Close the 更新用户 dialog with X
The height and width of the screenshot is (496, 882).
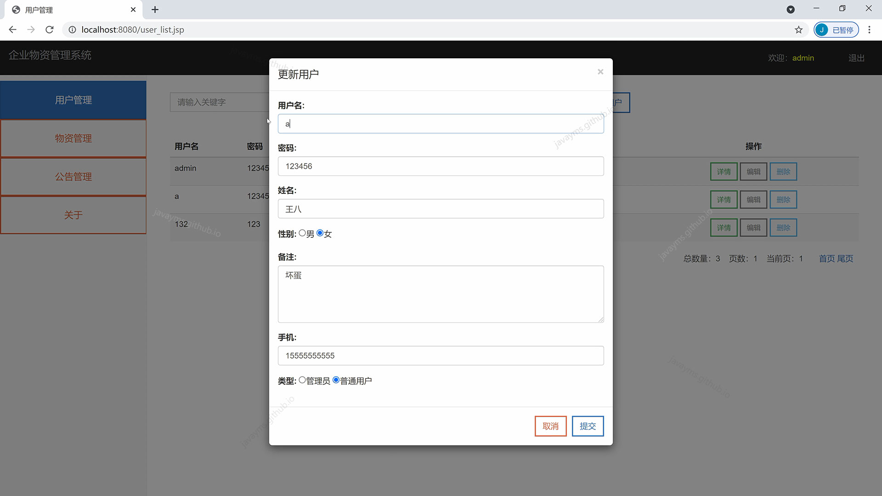tap(600, 72)
